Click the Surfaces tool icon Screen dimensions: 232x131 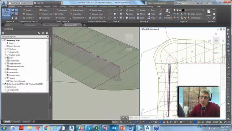click(x=24, y=14)
